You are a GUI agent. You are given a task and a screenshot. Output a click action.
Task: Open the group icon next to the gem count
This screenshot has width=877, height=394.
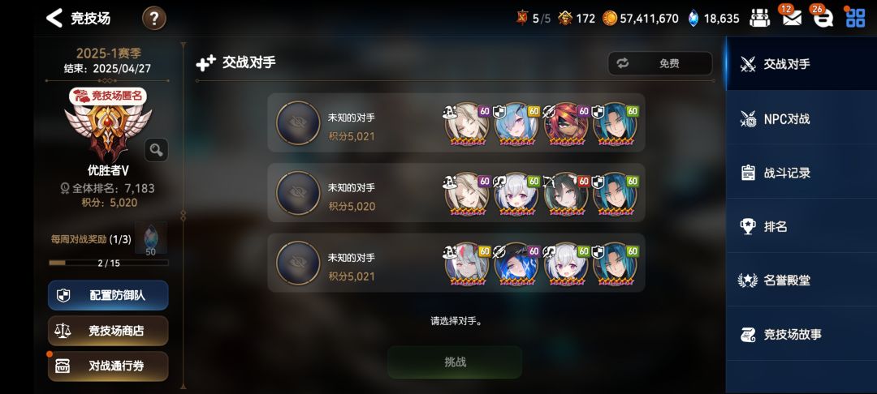pos(759,19)
